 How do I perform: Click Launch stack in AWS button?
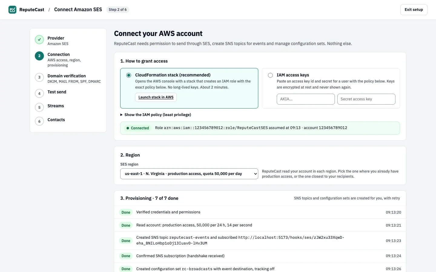pyautogui.click(x=156, y=97)
